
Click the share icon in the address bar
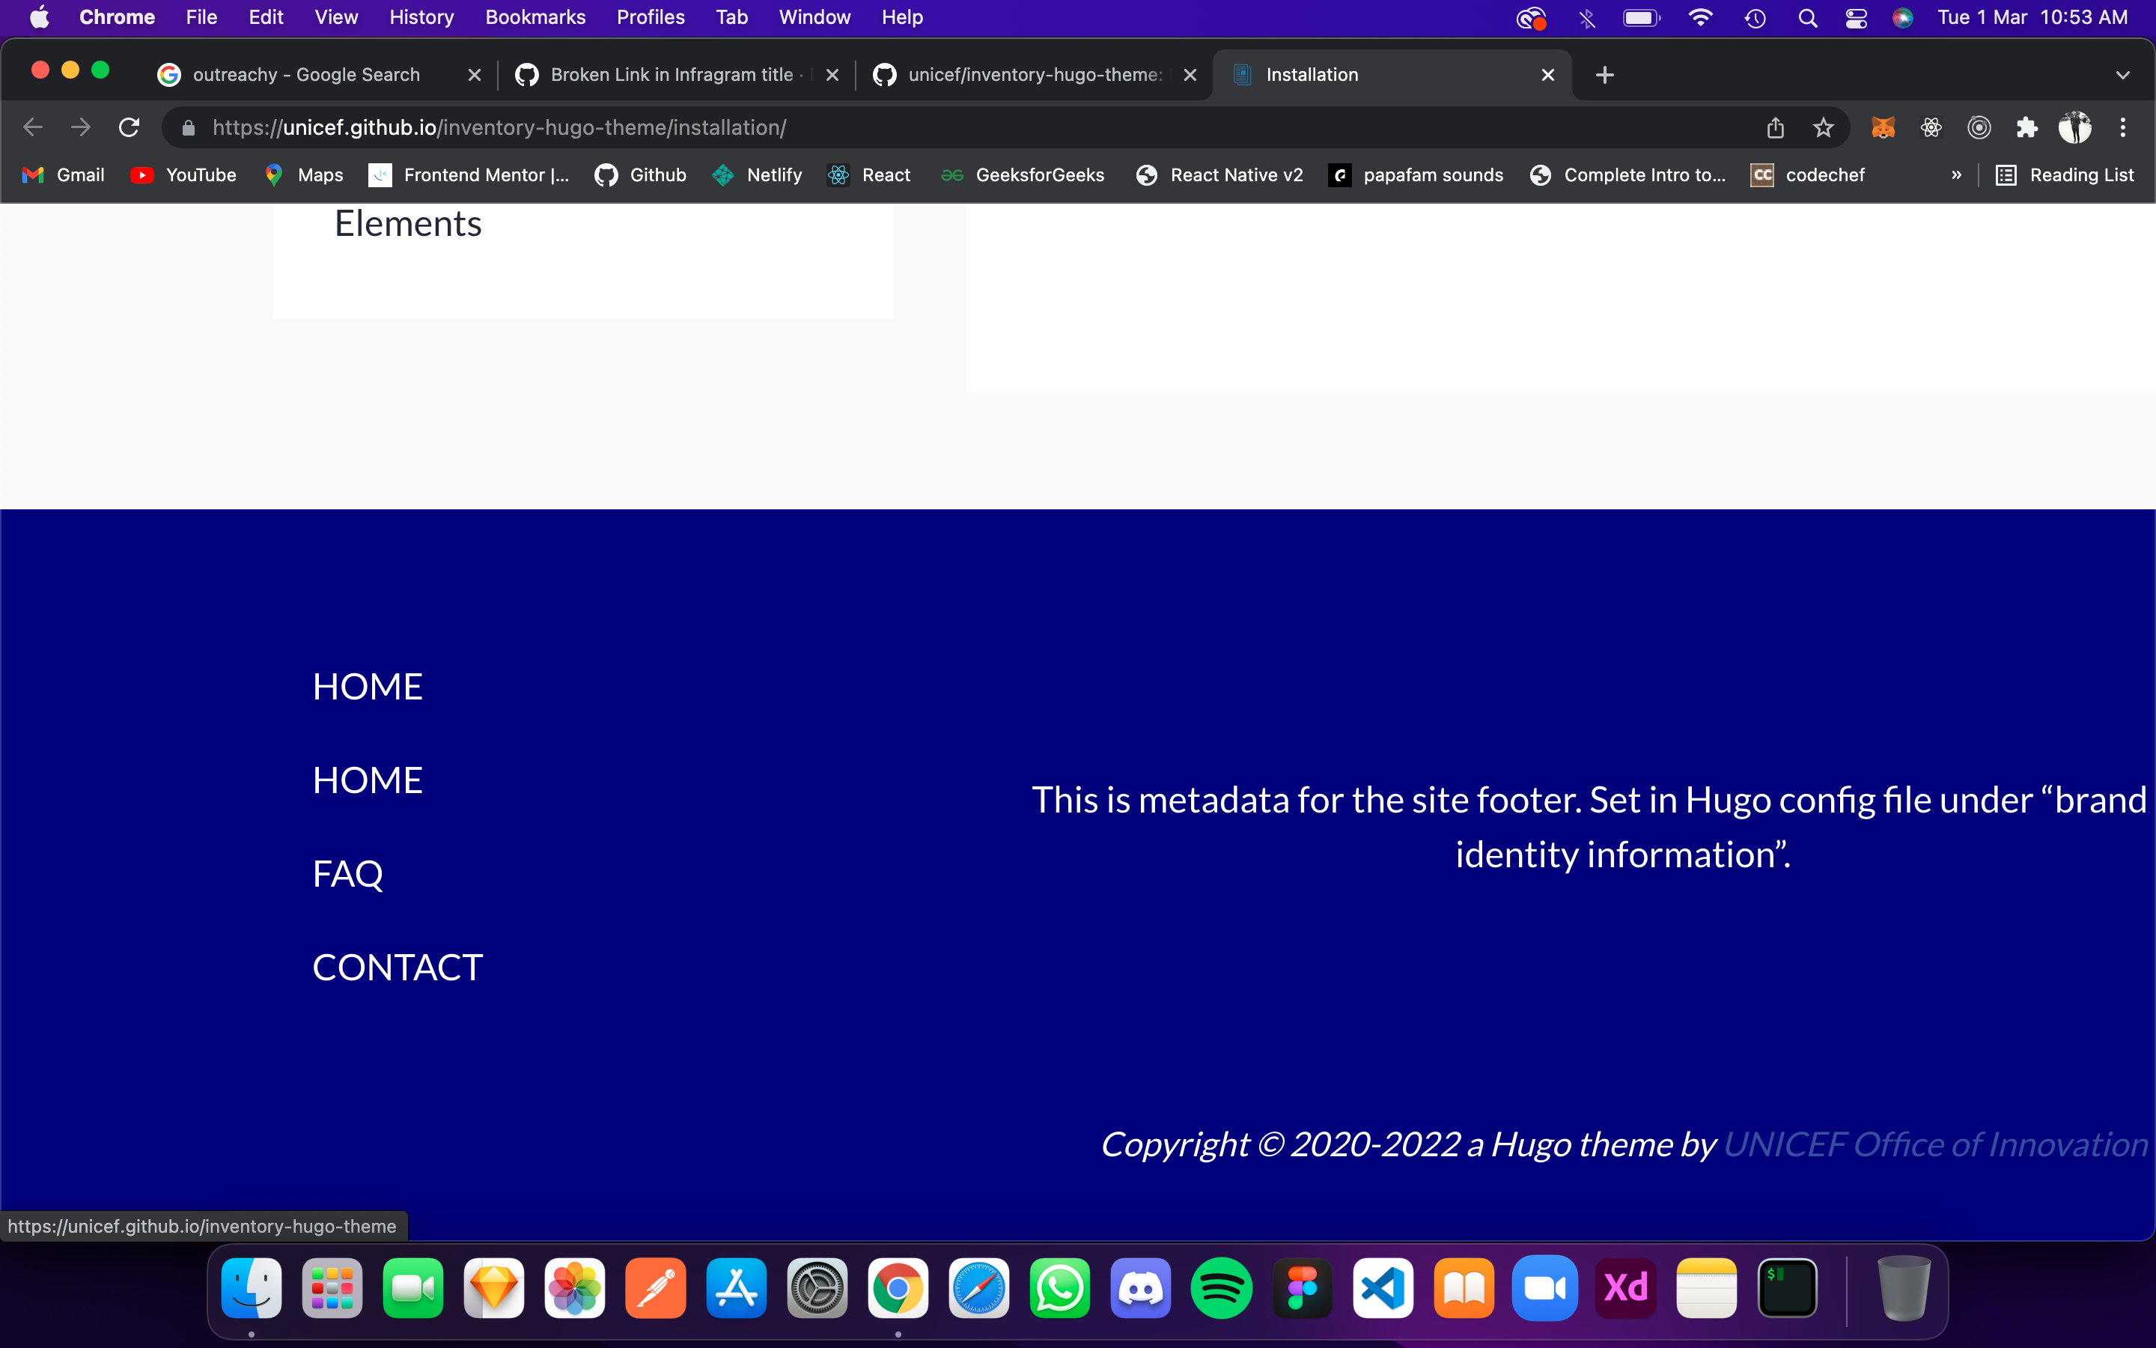tap(1775, 127)
